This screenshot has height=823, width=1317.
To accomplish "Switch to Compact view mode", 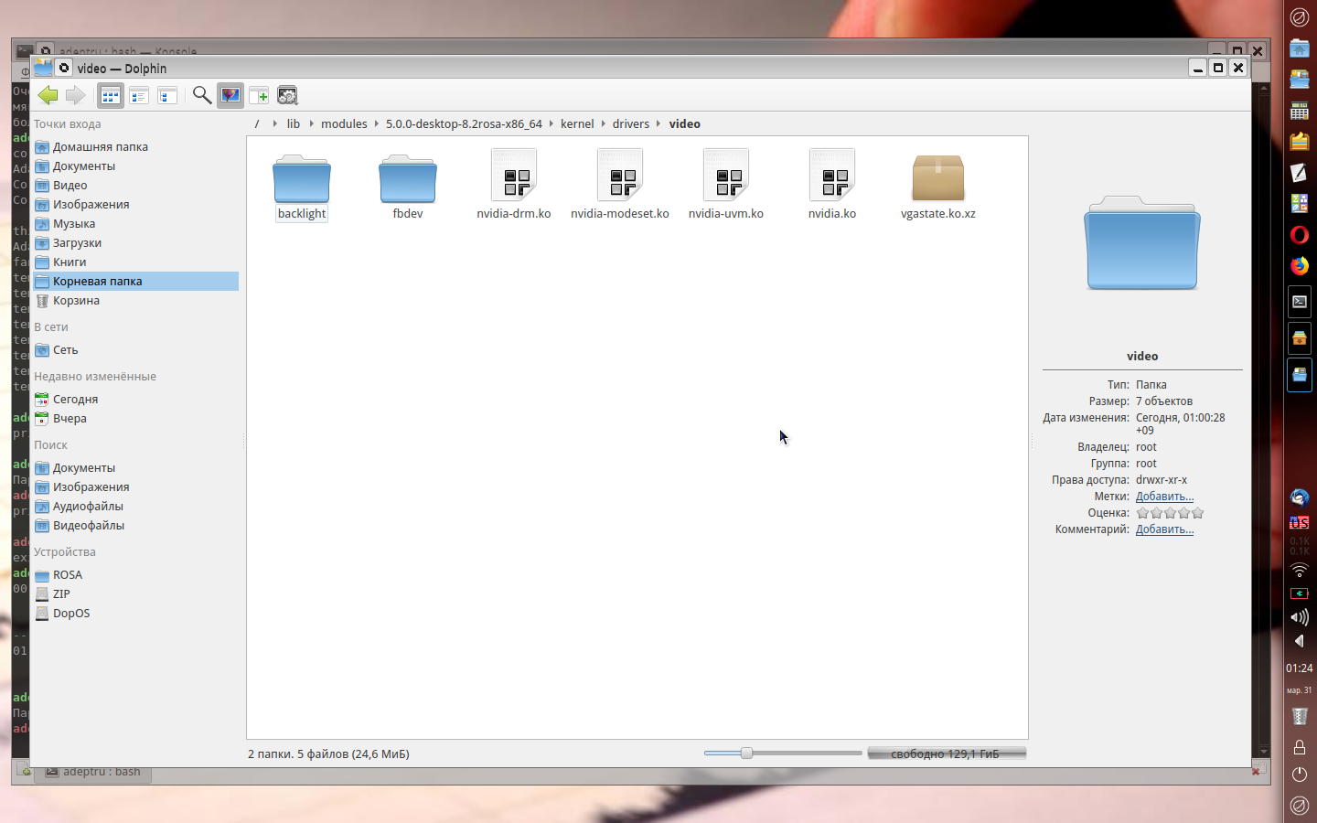I will pyautogui.click(x=139, y=95).
